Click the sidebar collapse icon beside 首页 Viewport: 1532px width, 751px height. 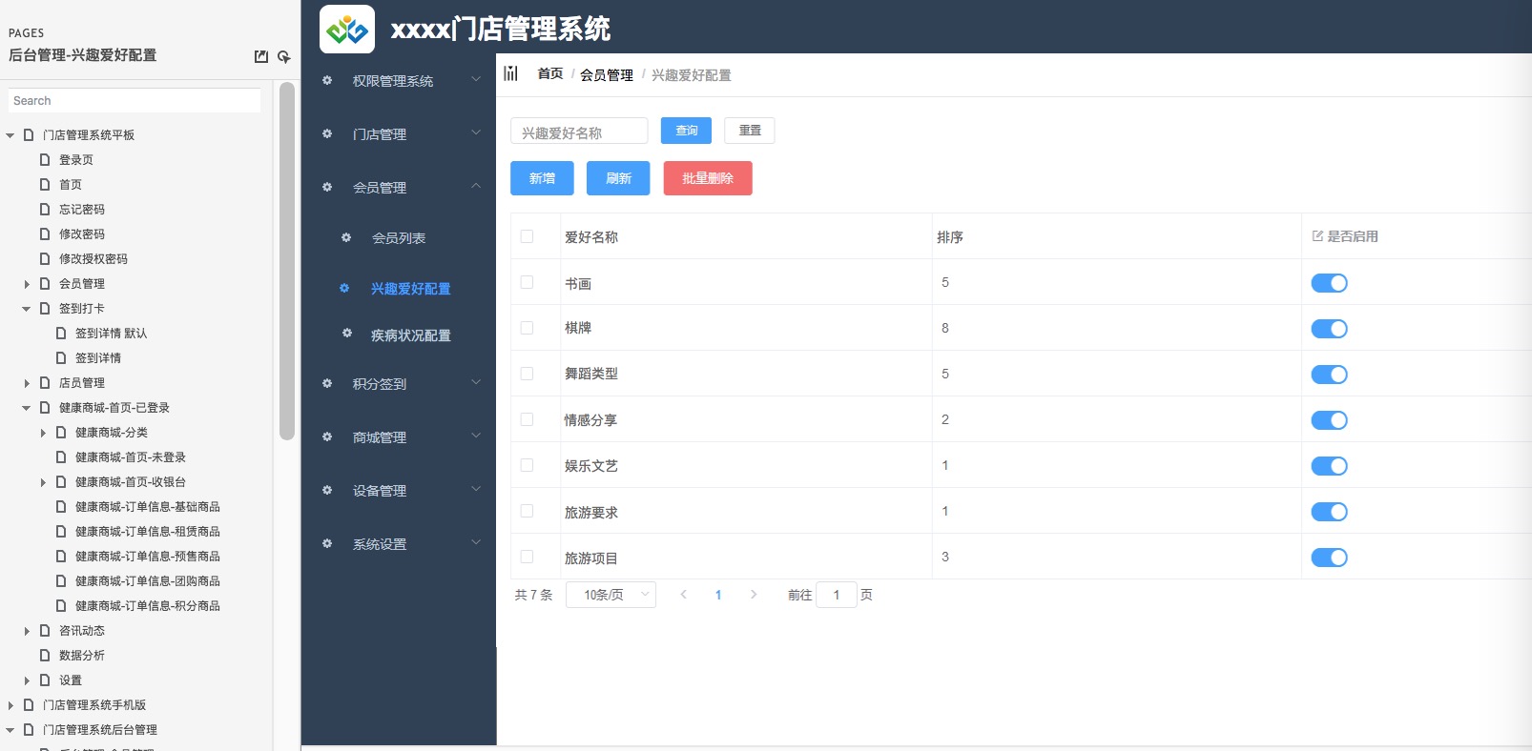point(511,73)
